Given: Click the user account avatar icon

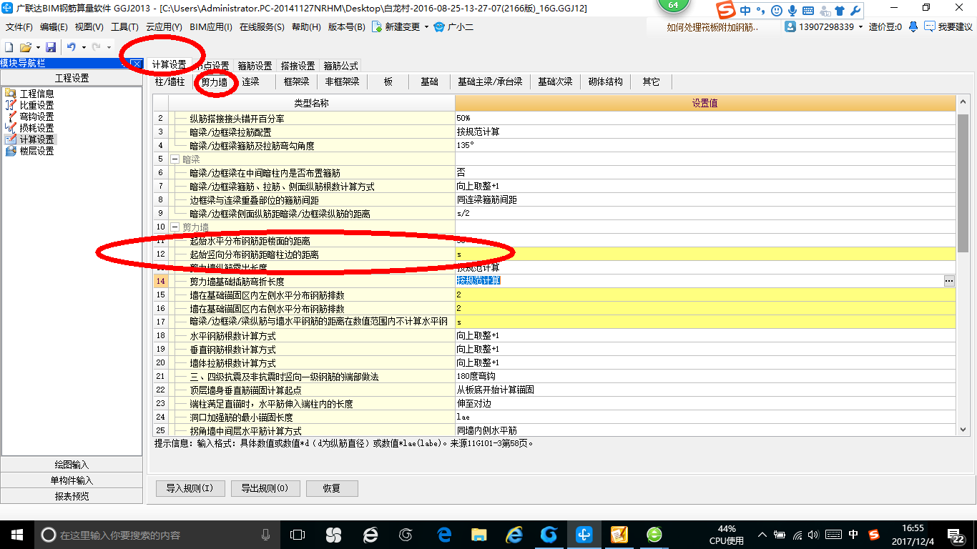Looking at the screenshot, I should 790,26.
